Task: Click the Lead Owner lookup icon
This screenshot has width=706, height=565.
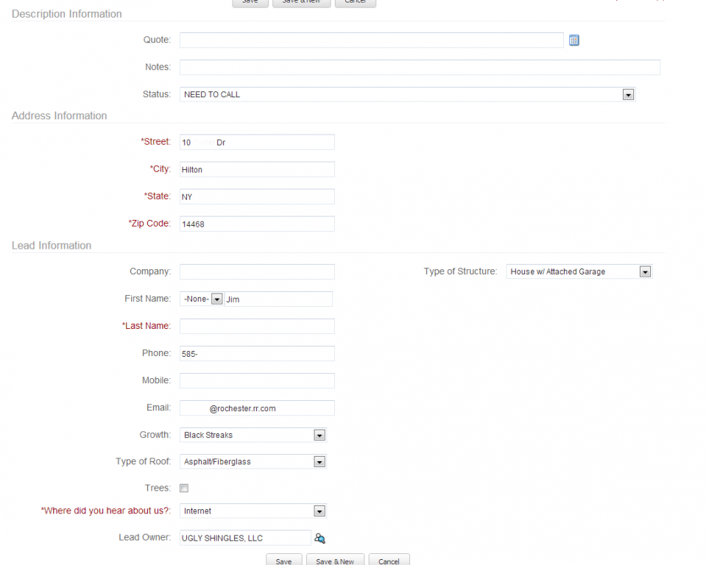Action: (x=320, y=539)
